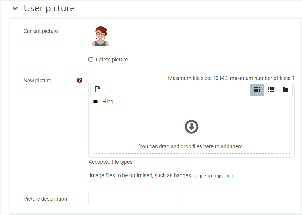Focus the Picture description text field
The width and height of the screenshot is (302, 215).
click(134, 198)
